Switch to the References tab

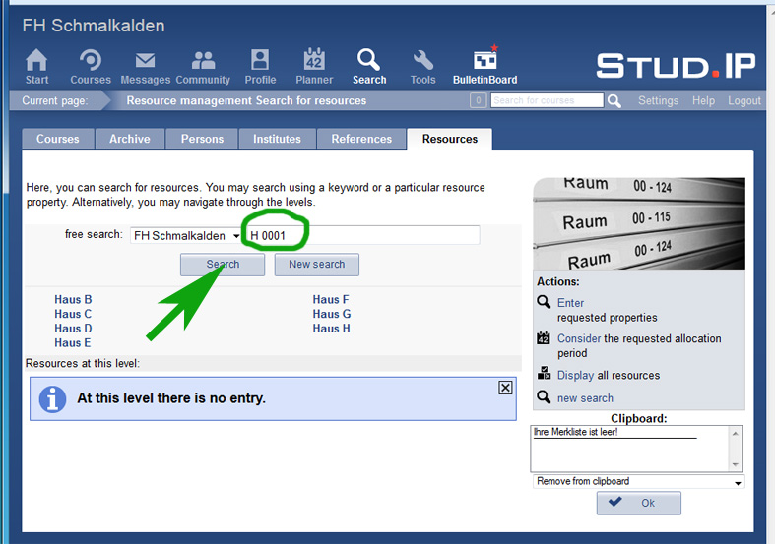click(x=361, y=139)
